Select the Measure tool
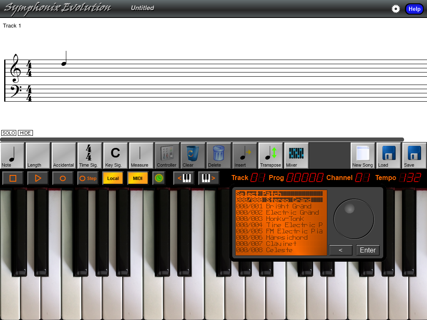 tap(141, 156)
